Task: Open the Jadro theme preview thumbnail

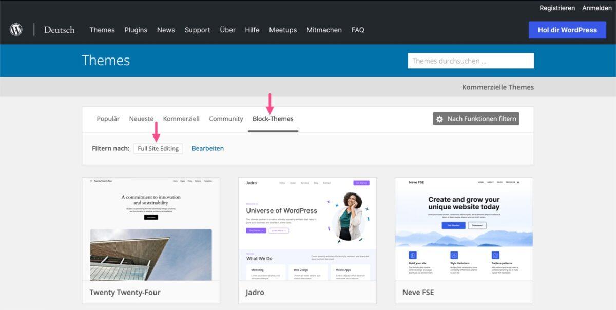Action: click(307, 229)
